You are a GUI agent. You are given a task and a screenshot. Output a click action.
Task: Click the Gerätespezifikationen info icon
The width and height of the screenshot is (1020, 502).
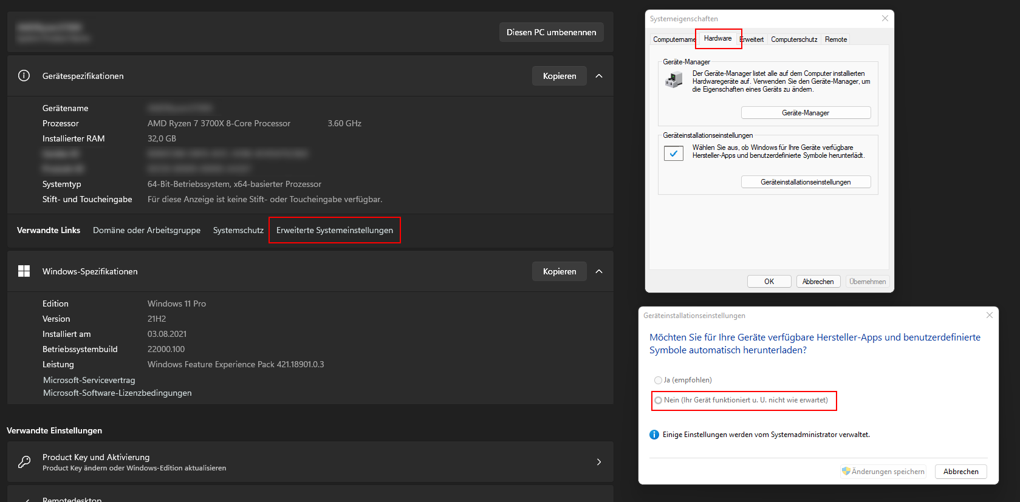pyautogui.click(x=24, y=76)
